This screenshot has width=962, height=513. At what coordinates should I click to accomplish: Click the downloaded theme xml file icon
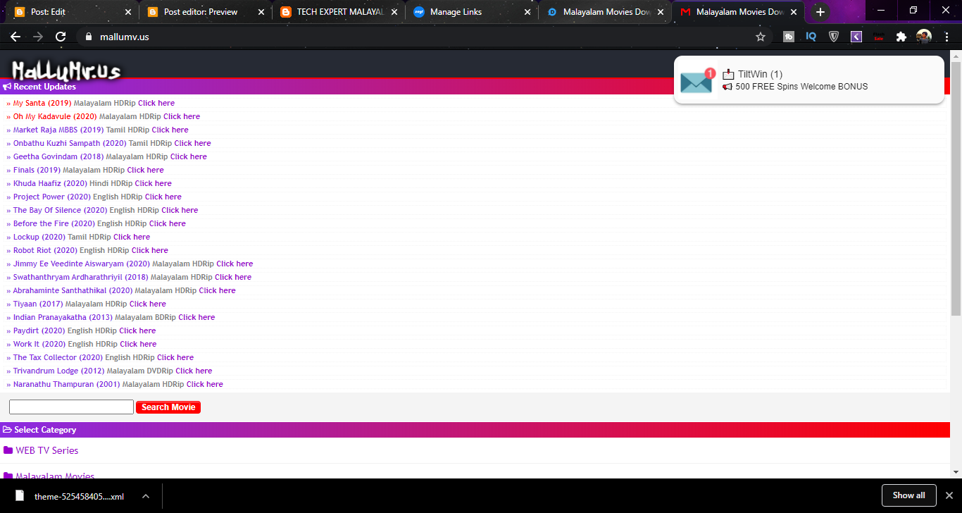coord(20,495)
